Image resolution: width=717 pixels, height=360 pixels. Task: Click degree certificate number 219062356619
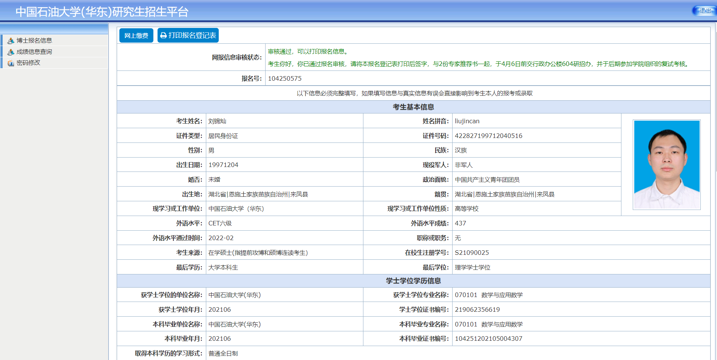(477, 309)
